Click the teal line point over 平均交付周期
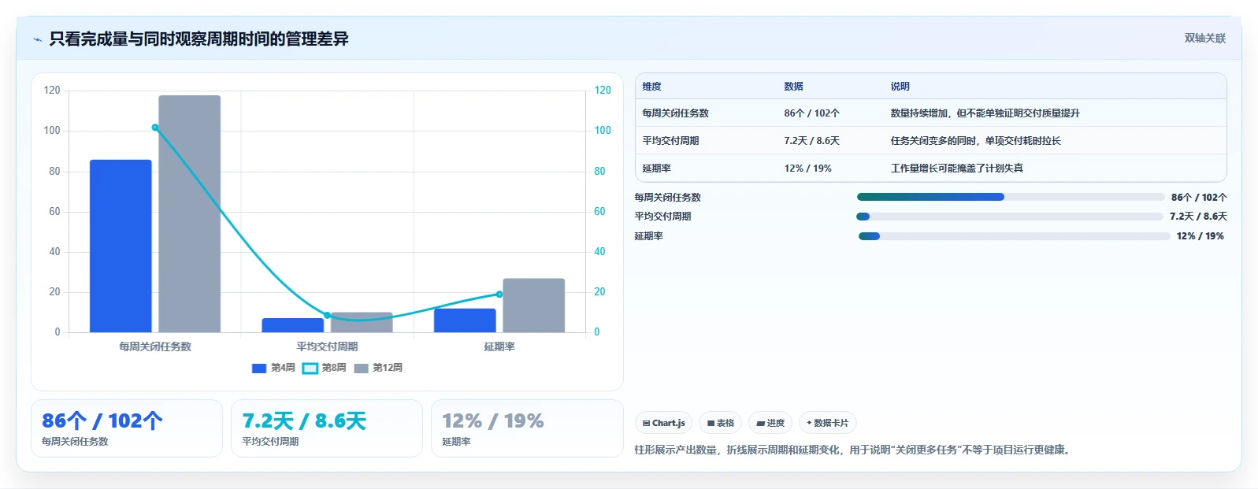1258x489 pixels. click(x=327, y=315)
